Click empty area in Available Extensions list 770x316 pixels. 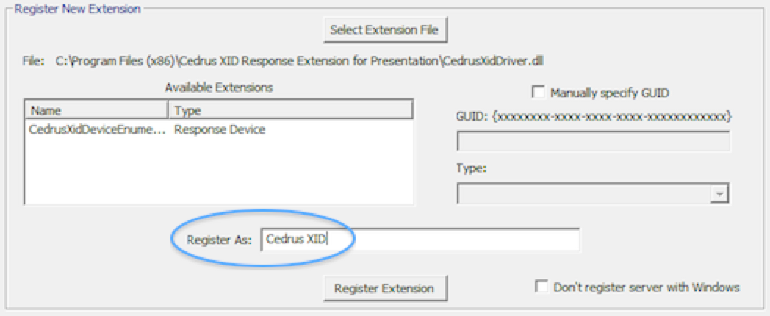coord(218,173)
